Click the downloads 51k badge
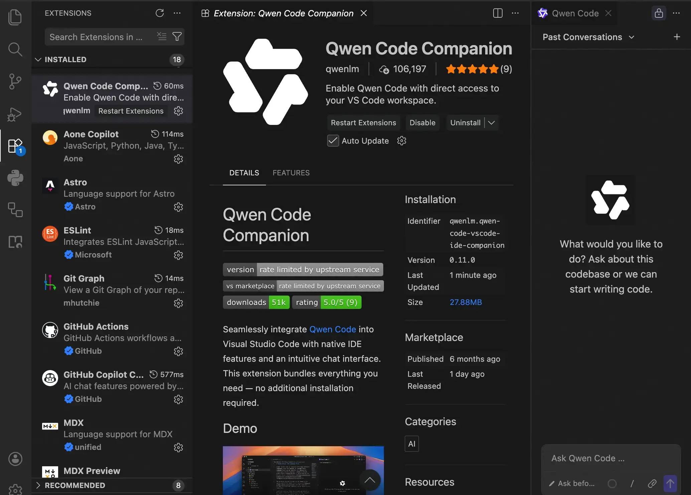The width and height of the screenshot is (691, 495). (x=256, y=302)
